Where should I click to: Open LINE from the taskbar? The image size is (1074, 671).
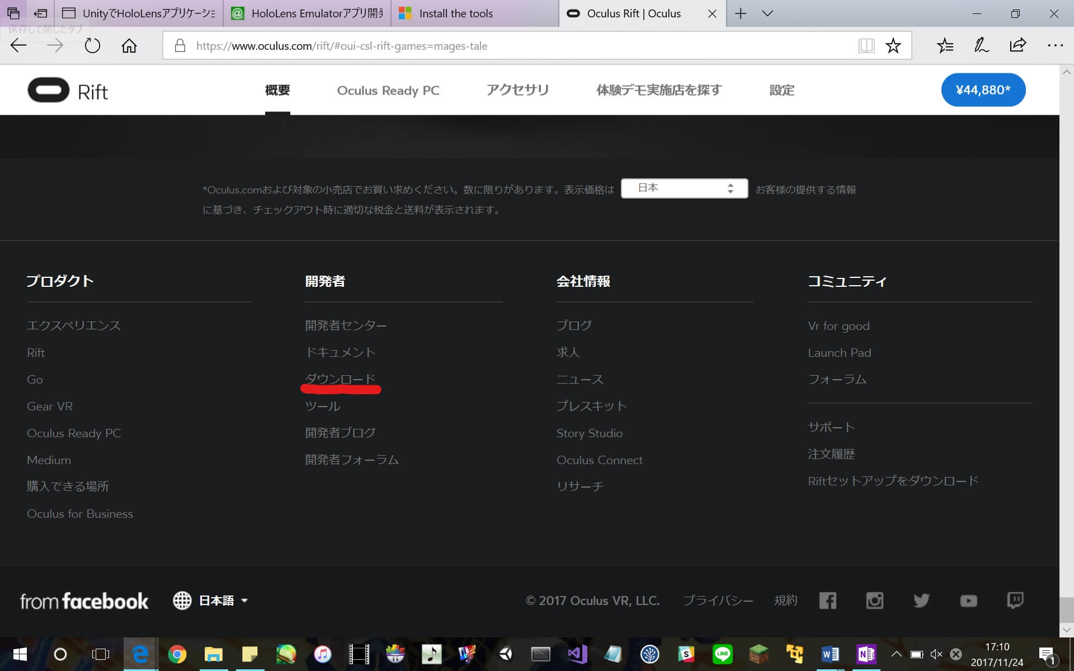click(x=723, y=654)
